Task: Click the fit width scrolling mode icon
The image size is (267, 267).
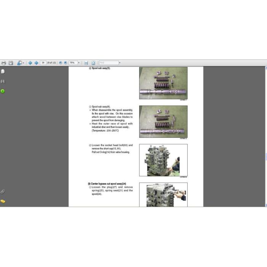Action: pyautogui.click(x=86, y=63)
